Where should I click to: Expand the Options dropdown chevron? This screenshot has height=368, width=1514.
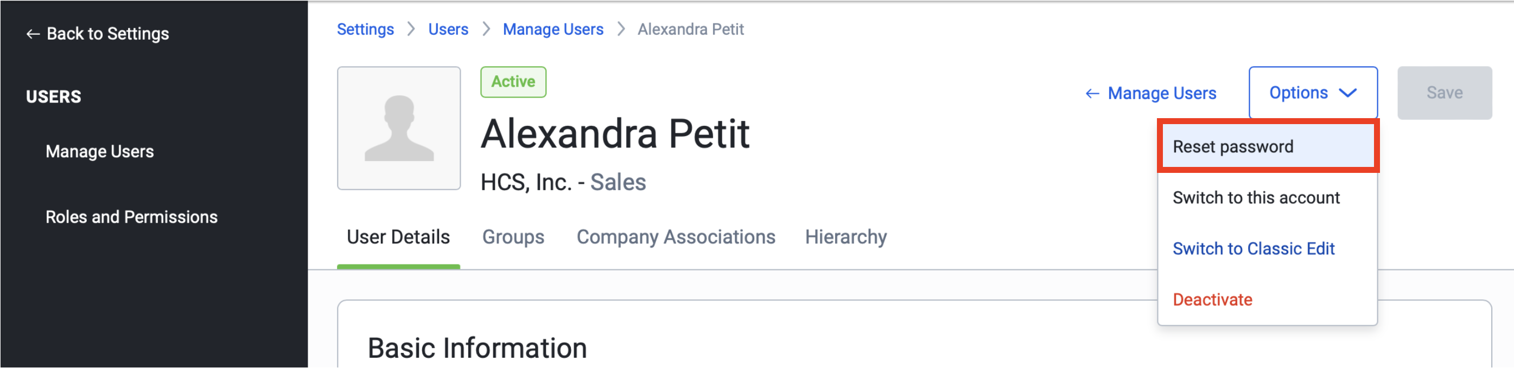(1347, 93)
